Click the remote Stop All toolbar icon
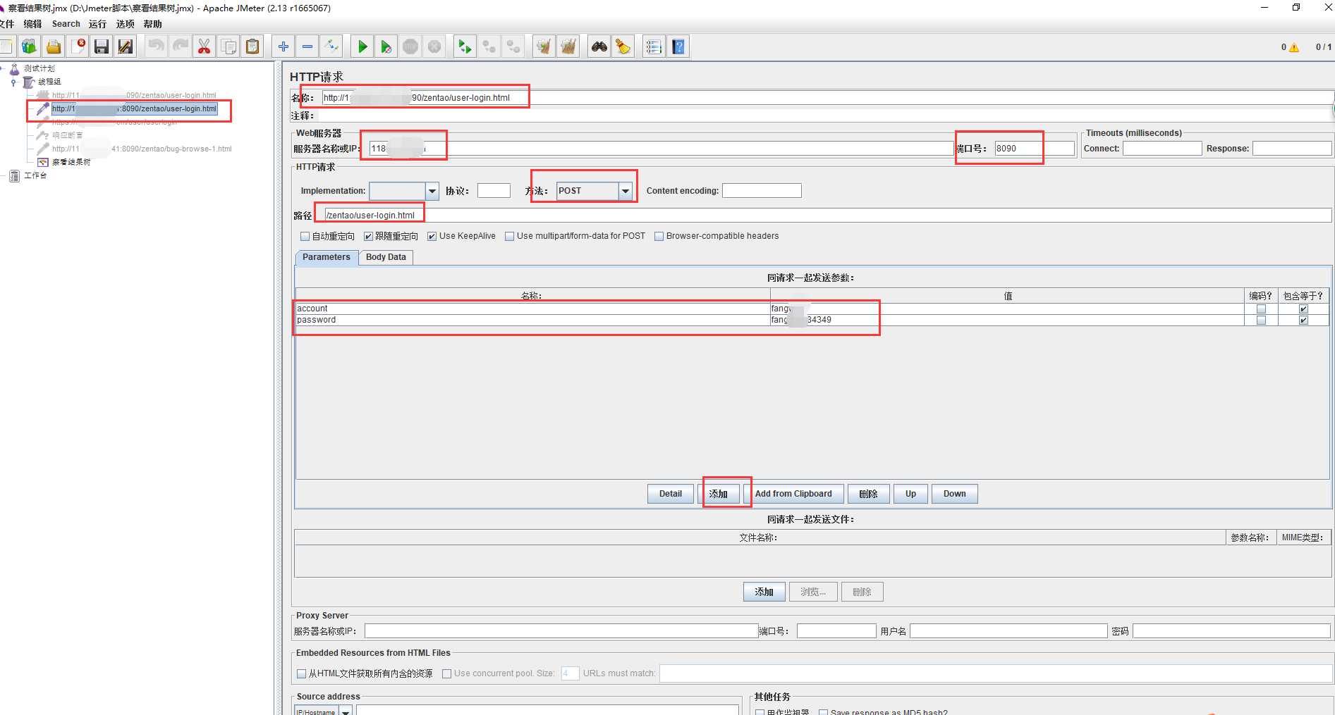 point(489,47)
